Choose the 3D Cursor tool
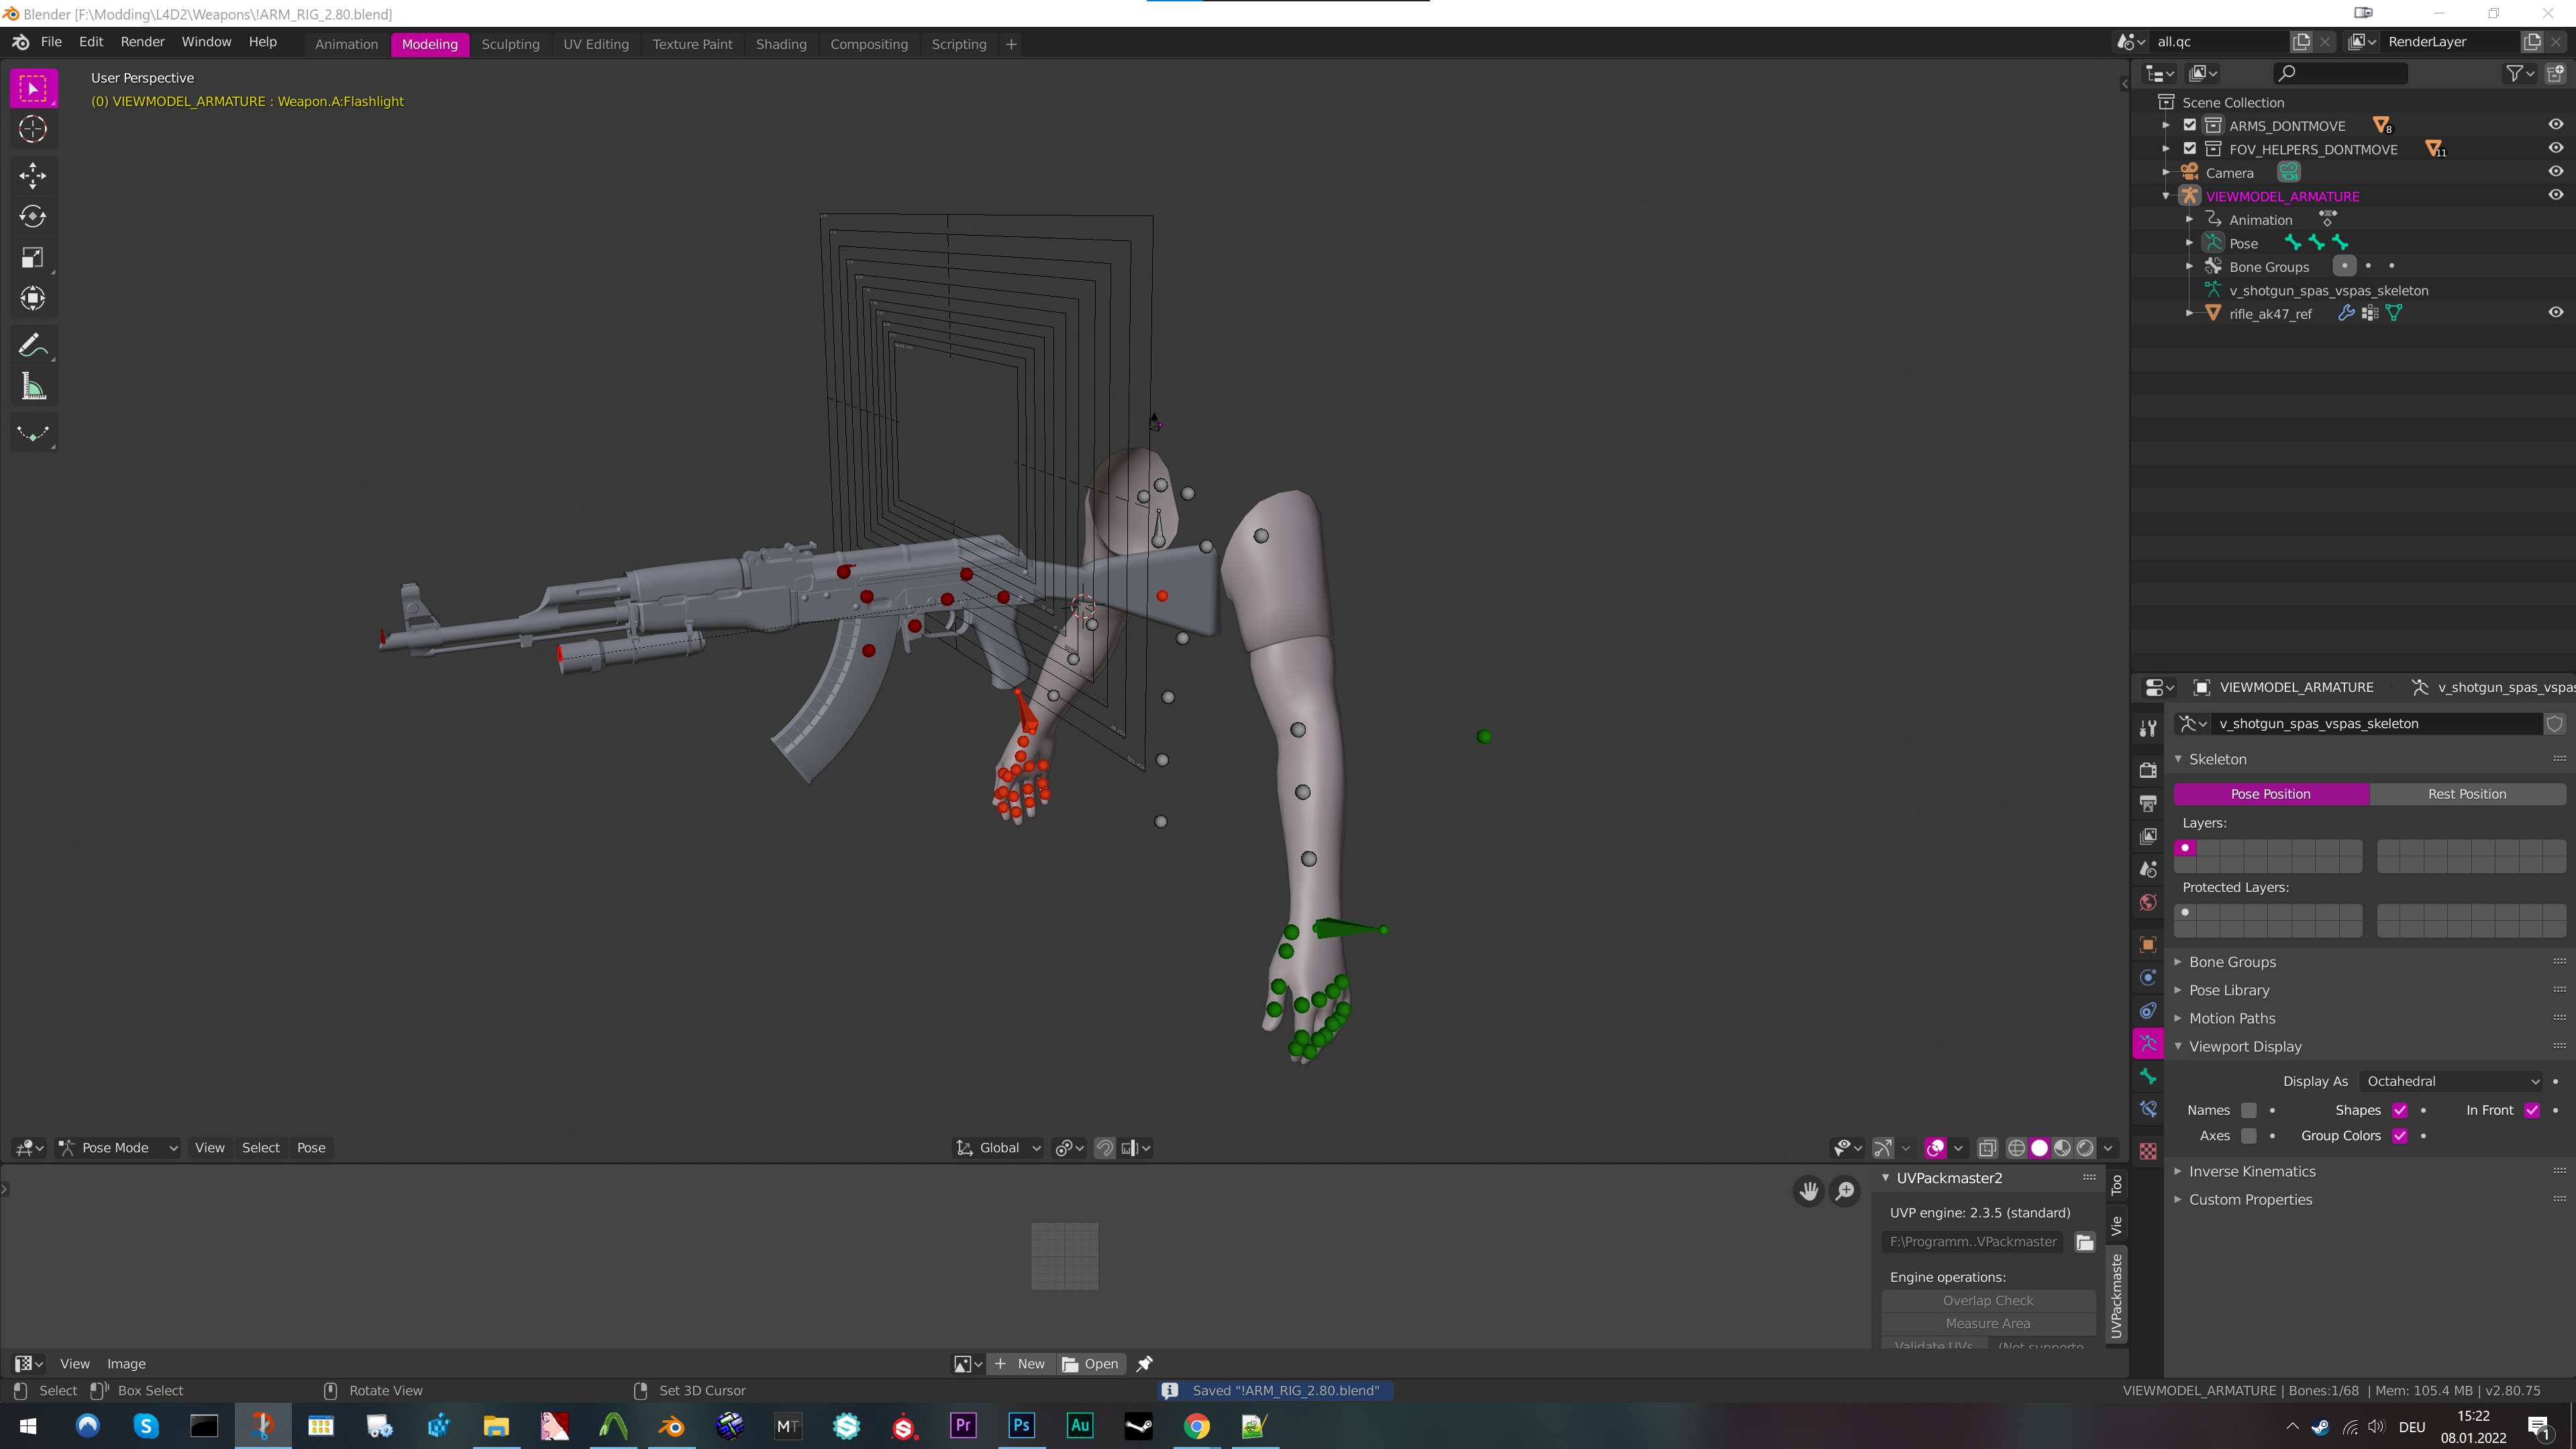The image size is (2576, 1449). [x=33, y=130]
